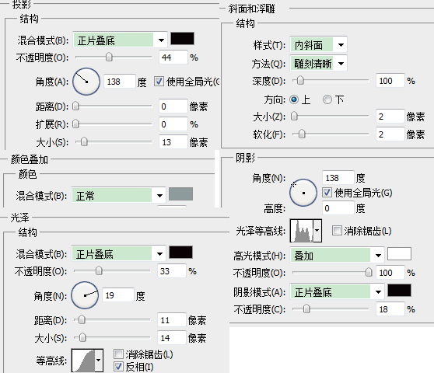This screenshot has height=373, width=434.
Task: Toggle 使用全局光 checkbox in 投影
Action: (x=159, y=82)
